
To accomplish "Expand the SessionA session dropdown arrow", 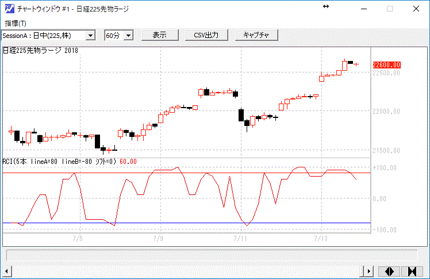I will 90,36.
